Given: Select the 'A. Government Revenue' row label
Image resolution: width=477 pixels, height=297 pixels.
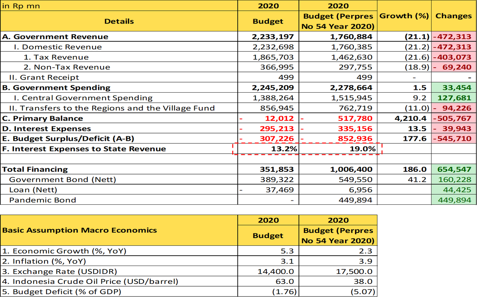Looking at the screenshot, I should [x=55, y=37].
